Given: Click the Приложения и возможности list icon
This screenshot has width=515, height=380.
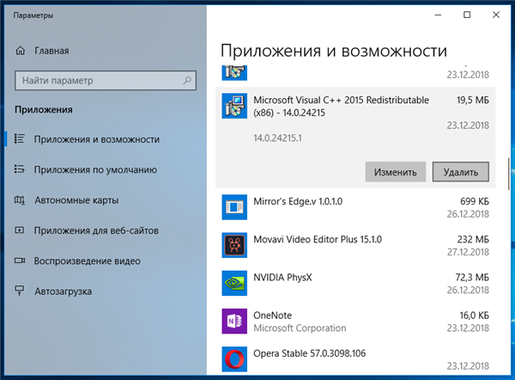Looking at the screenshot, I should 20,138.
